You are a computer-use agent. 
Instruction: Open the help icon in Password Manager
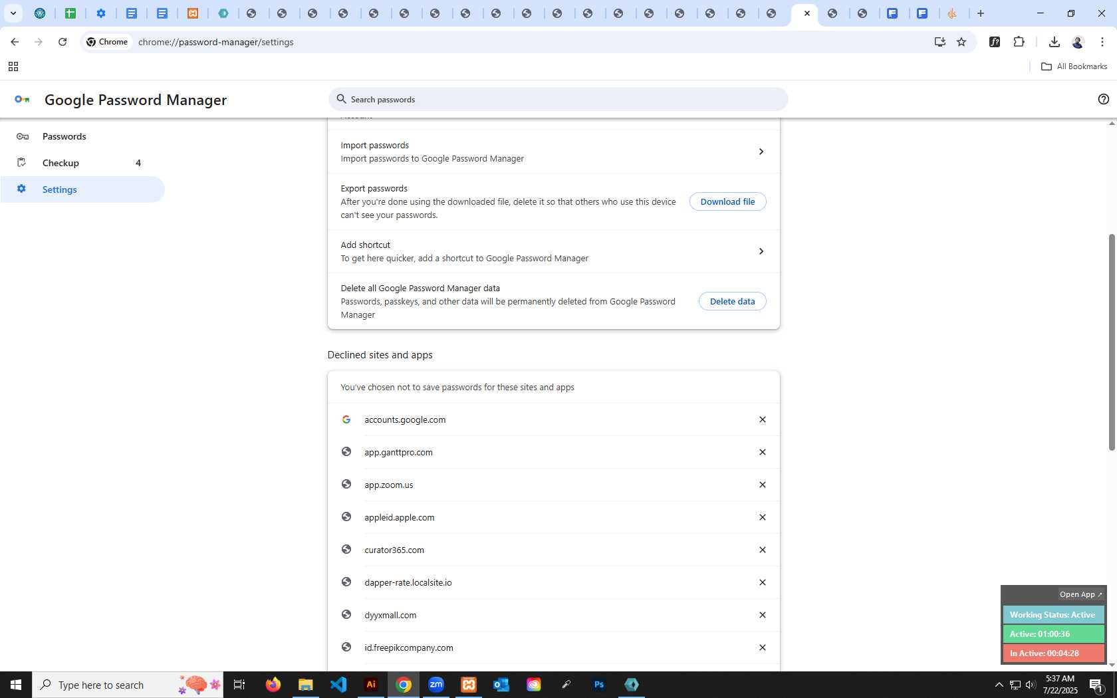(1103, 99)
